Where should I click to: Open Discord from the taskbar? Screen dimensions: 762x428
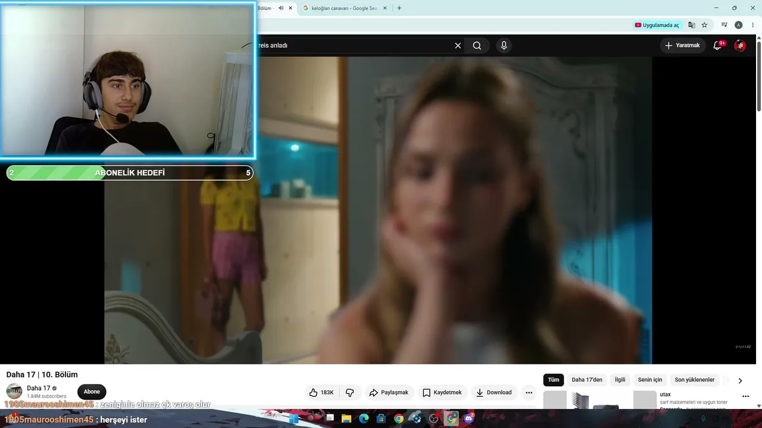(x=469, y=418)
